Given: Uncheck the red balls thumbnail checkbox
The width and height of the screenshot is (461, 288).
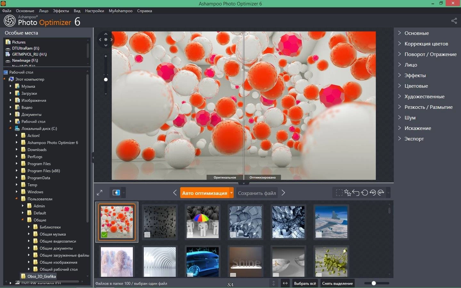Looking at the screenshot, I should [104, 235].
